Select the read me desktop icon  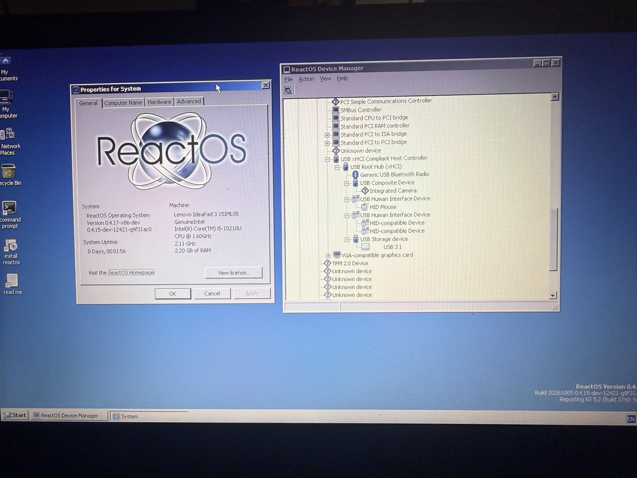coord(12,284)
